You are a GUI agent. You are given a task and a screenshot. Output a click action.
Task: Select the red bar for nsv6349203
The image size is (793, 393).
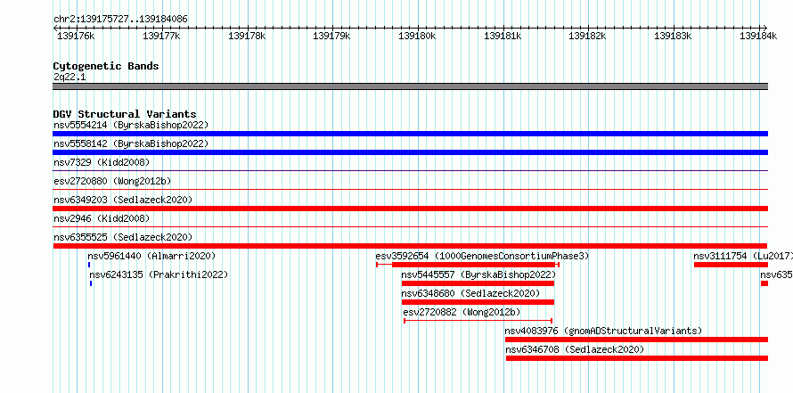point(410,209)
